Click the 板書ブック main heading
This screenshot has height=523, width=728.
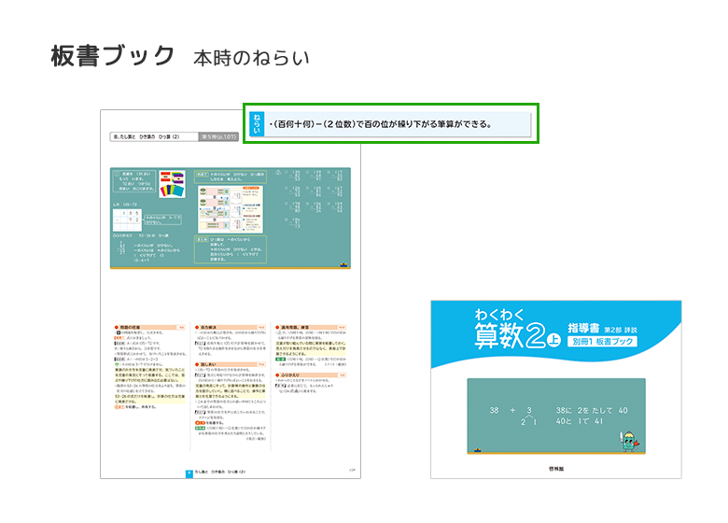(113, 56)
